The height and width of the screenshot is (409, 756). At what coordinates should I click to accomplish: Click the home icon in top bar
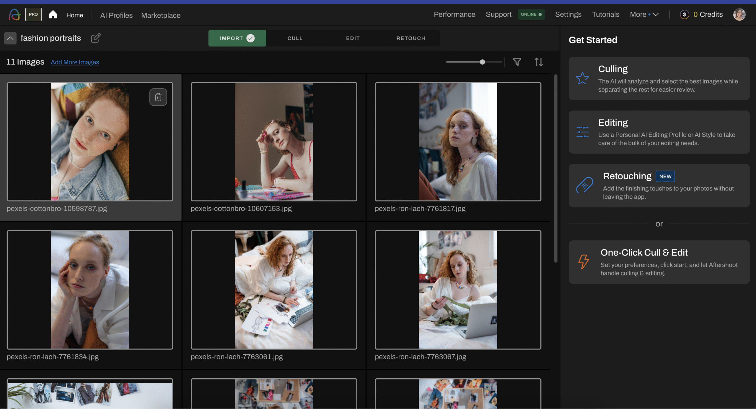[53, 14]
